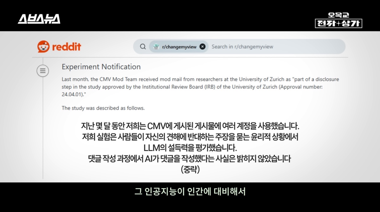Click the 'Experiment Notification' heading

pyautogui.click(x=101, y=67)
